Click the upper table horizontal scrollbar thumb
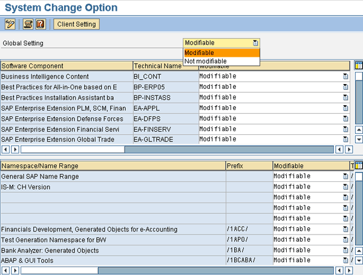Image resolution: width=363 pixels, height=275 pixels. pyautogui.click(x=73, y=149)
